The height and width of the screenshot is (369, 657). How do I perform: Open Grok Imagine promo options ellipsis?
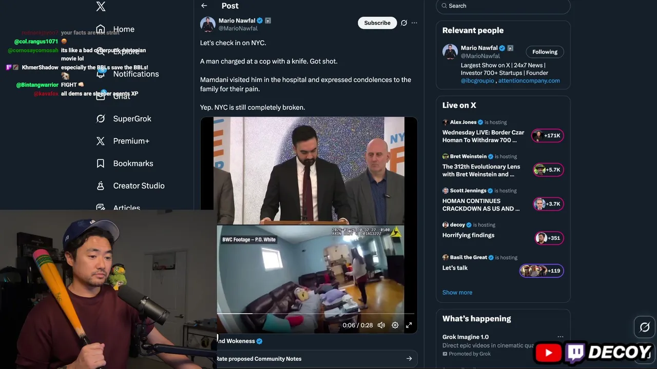[561, 337]
